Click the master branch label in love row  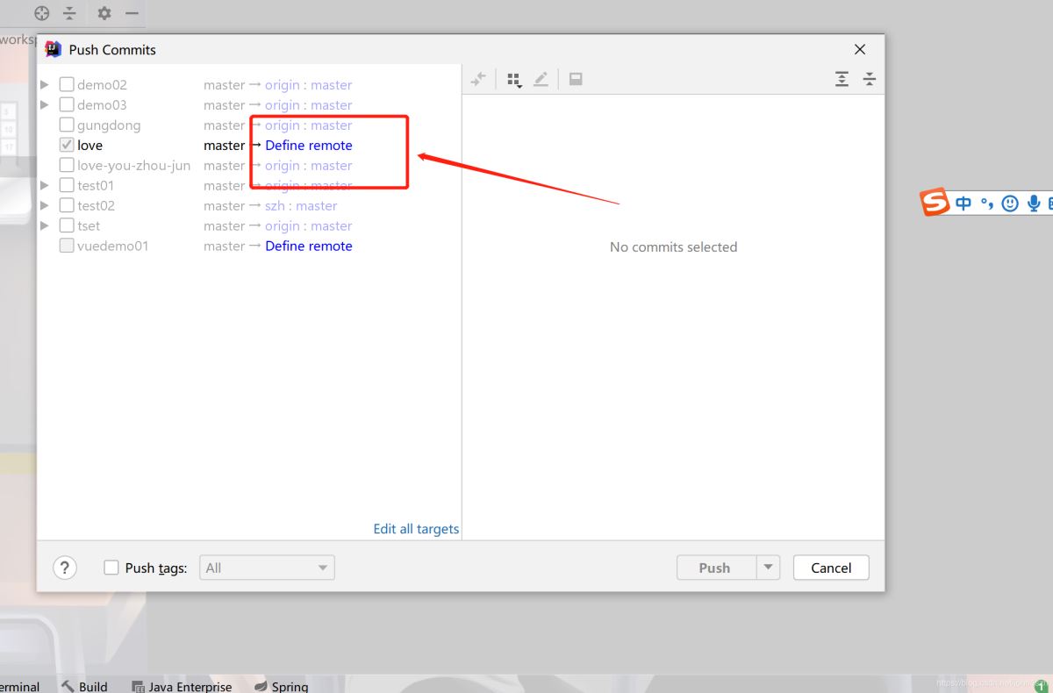[x=225, y=146]
